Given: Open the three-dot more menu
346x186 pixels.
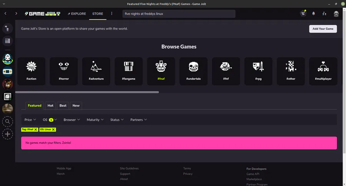Looking at the screenshot, I should (111, 13).
